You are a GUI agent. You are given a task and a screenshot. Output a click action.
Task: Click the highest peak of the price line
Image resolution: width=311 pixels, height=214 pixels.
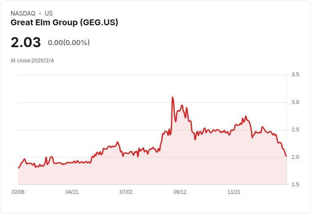tap(173, 97)
